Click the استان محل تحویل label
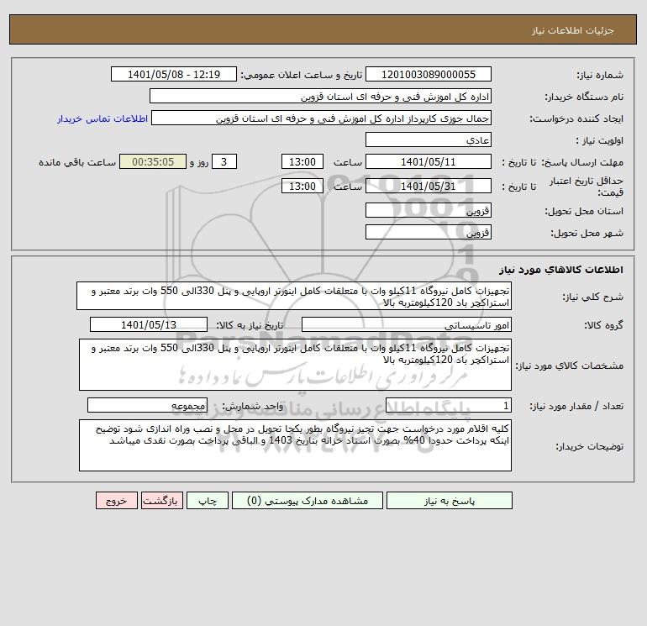The width and height of the screenshot is (647, 626). [x=584, y=211]
